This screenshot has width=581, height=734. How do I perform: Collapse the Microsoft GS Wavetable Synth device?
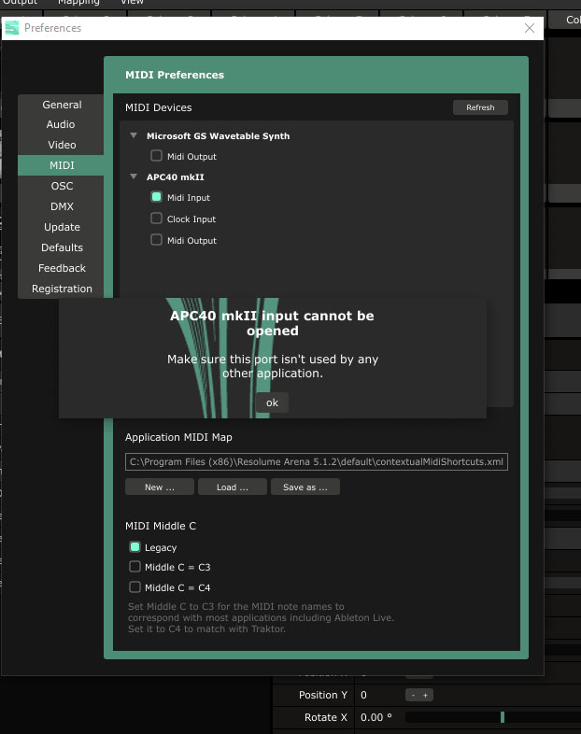click(134, 135)
